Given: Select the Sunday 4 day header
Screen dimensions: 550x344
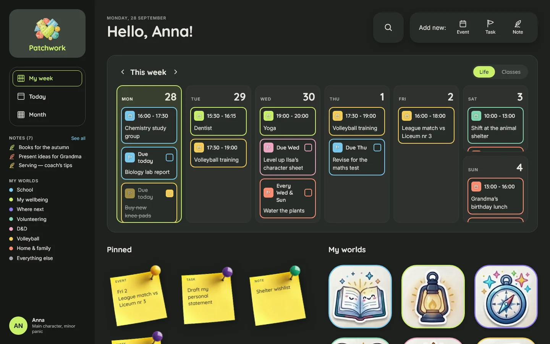Looking at the screenshot, I should (495, 168).
